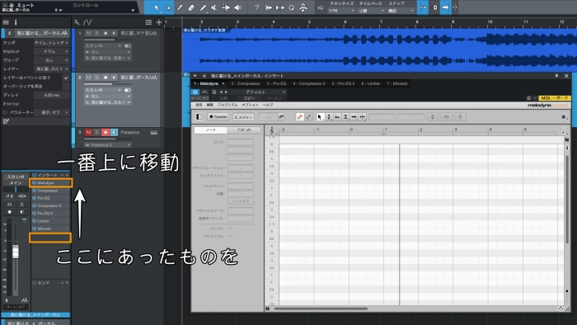
Task: Select the Split (knife) tool
Action: point(180,7)
